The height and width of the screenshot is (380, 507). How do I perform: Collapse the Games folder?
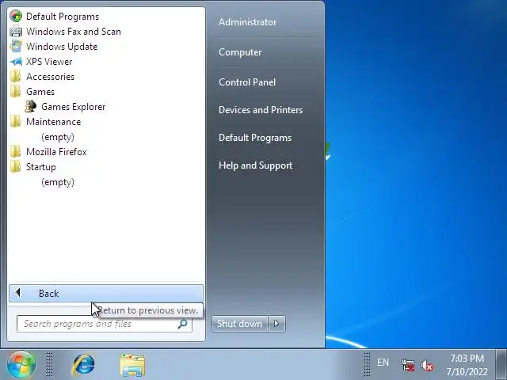coord(40,92)
